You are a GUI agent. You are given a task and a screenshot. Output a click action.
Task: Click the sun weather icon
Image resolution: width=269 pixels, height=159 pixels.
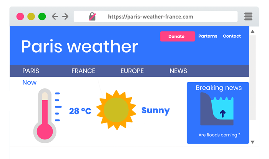point(116,110)
